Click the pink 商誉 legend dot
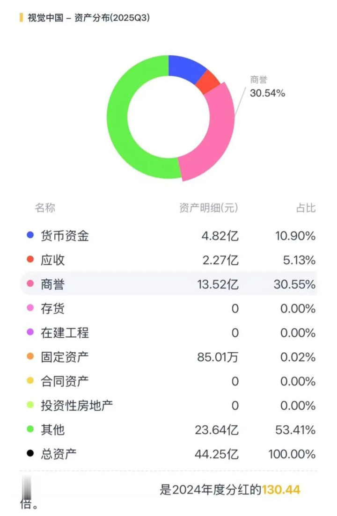This screenshot has width=337, height=516. click(30, 284)
